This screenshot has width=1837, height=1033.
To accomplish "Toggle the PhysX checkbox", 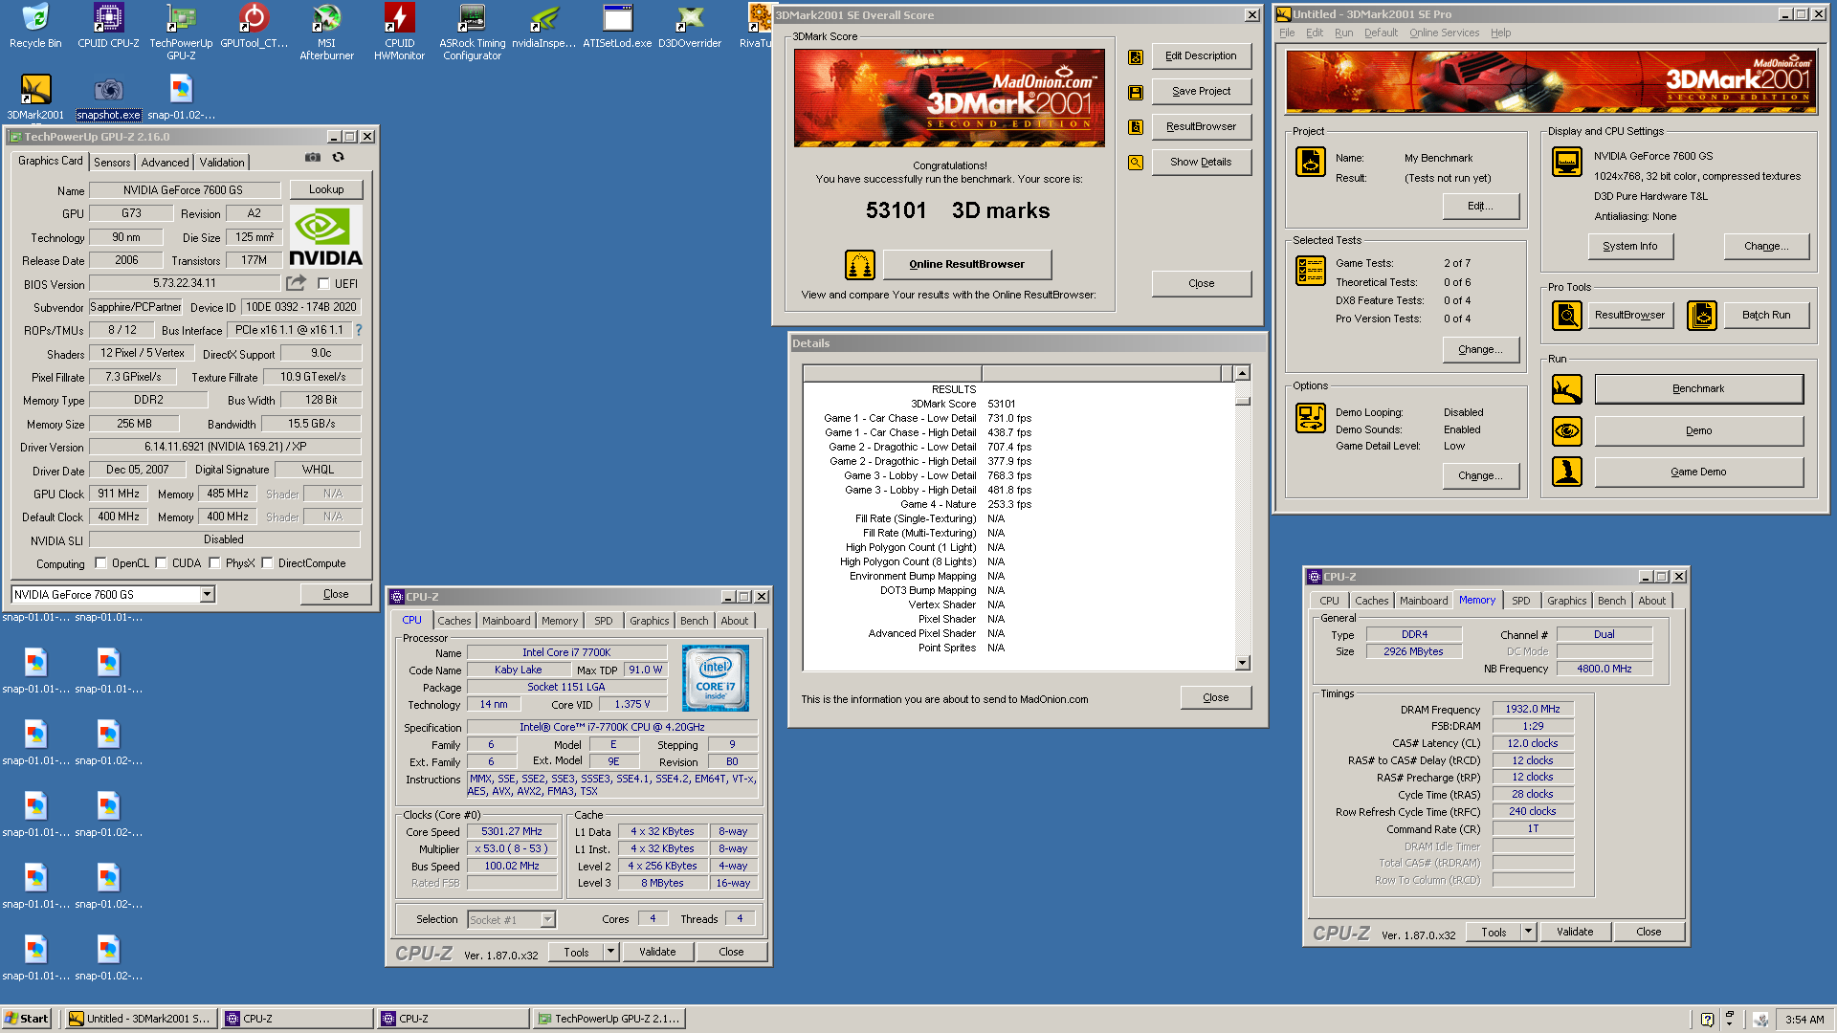I will point(214,563).
